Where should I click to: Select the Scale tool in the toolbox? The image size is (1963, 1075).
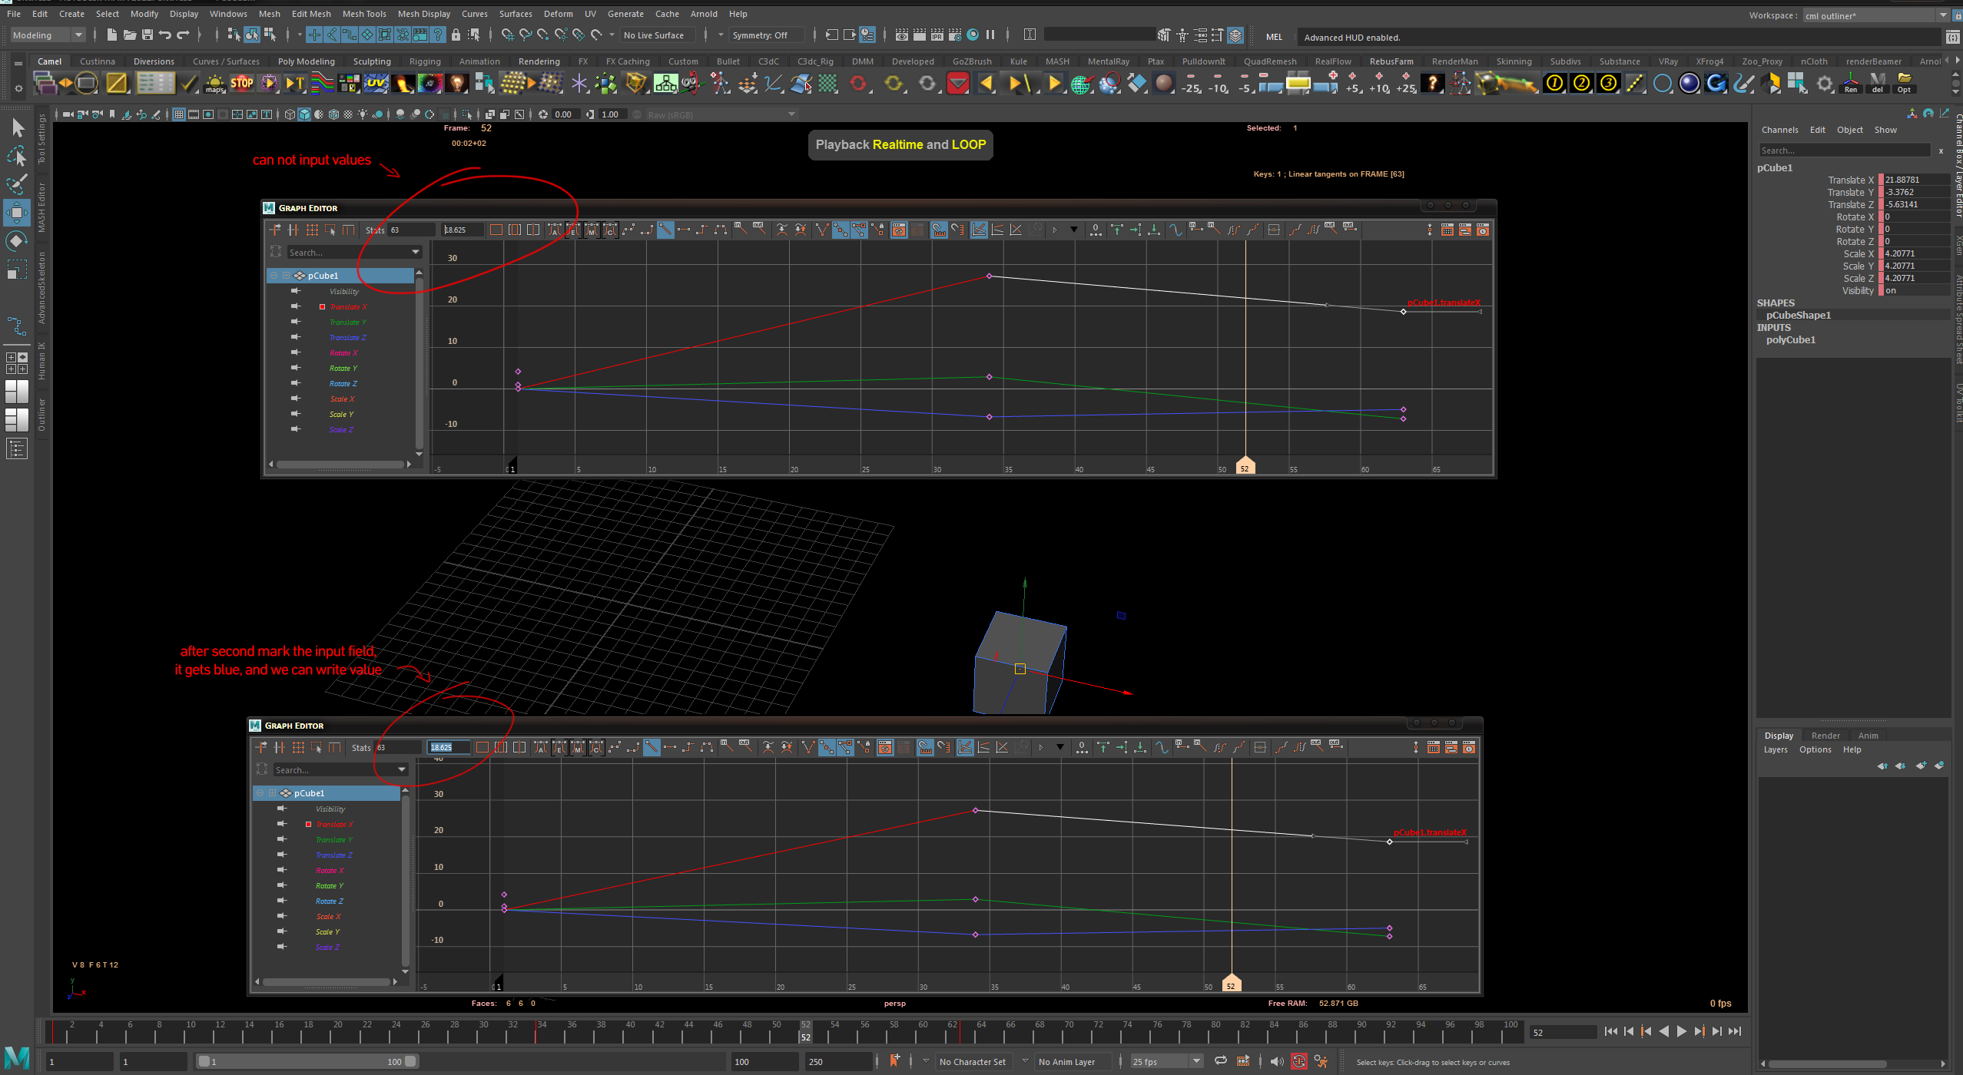17,269
